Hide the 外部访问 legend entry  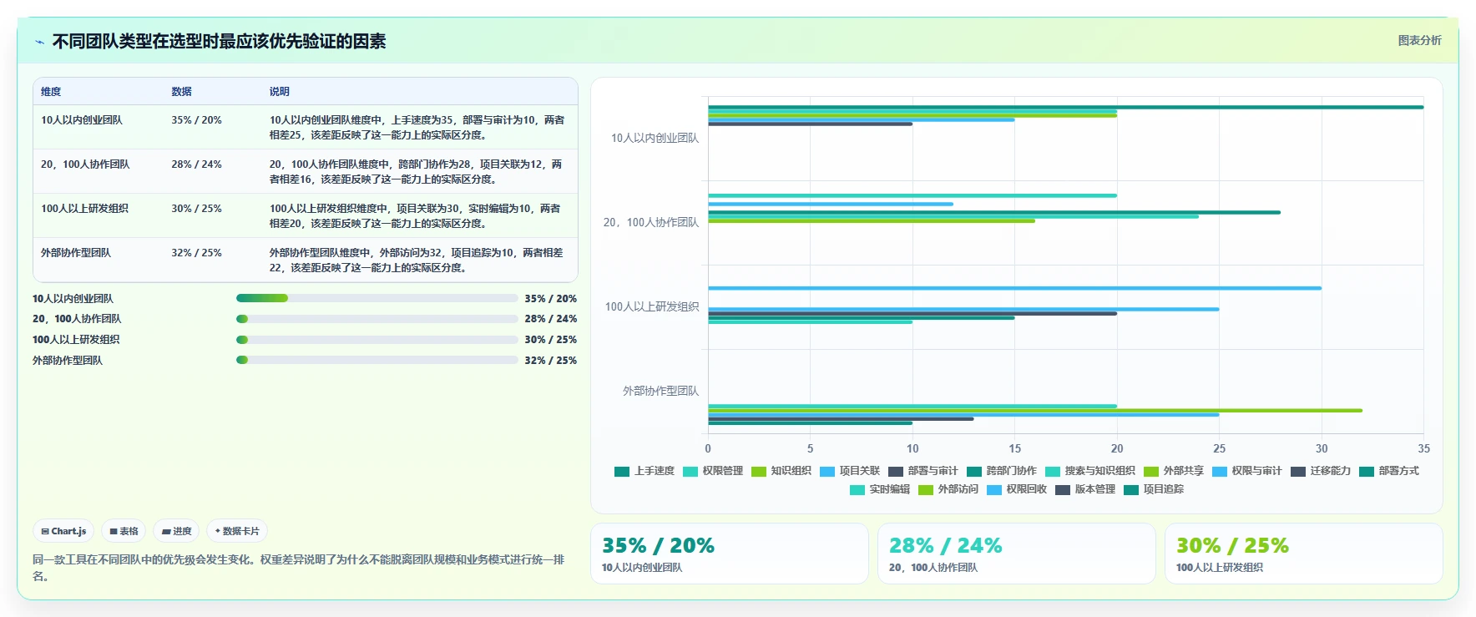(948, 489)
